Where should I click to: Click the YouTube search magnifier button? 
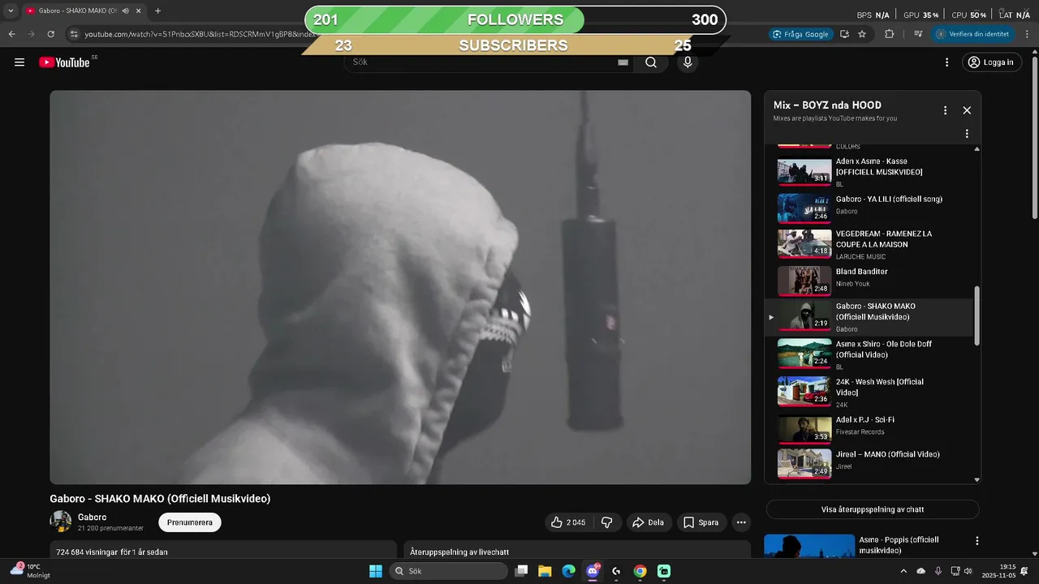point(651,62)
